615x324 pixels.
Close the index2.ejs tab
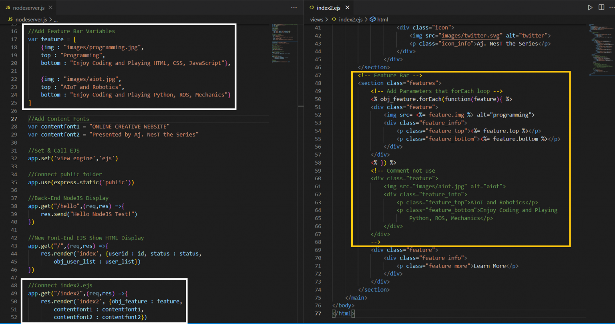(x=347, y=7)
